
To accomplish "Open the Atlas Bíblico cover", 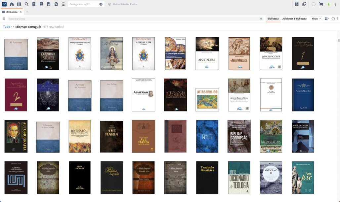I will [207, 100].
